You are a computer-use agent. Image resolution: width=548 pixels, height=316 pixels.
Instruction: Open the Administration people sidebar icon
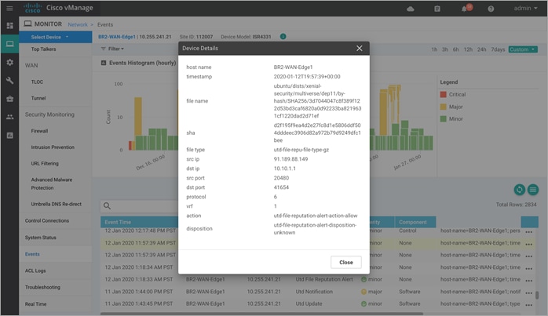(9, 117)
